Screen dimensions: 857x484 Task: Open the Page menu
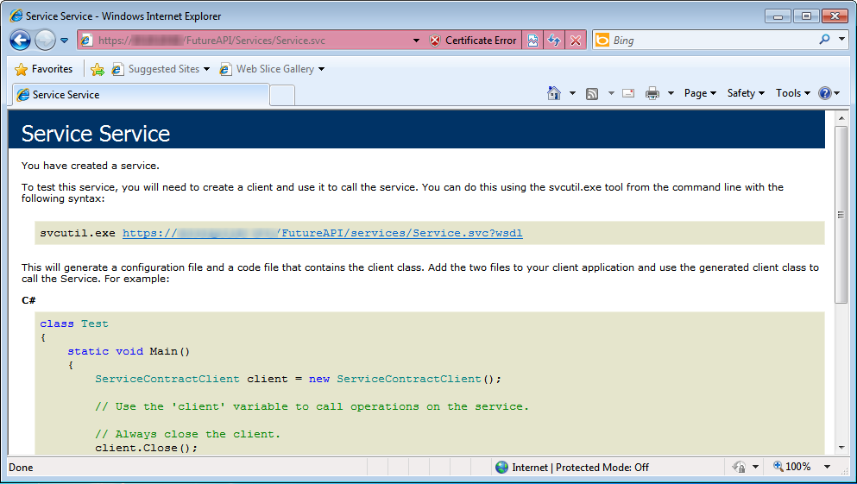click(699, 93)
